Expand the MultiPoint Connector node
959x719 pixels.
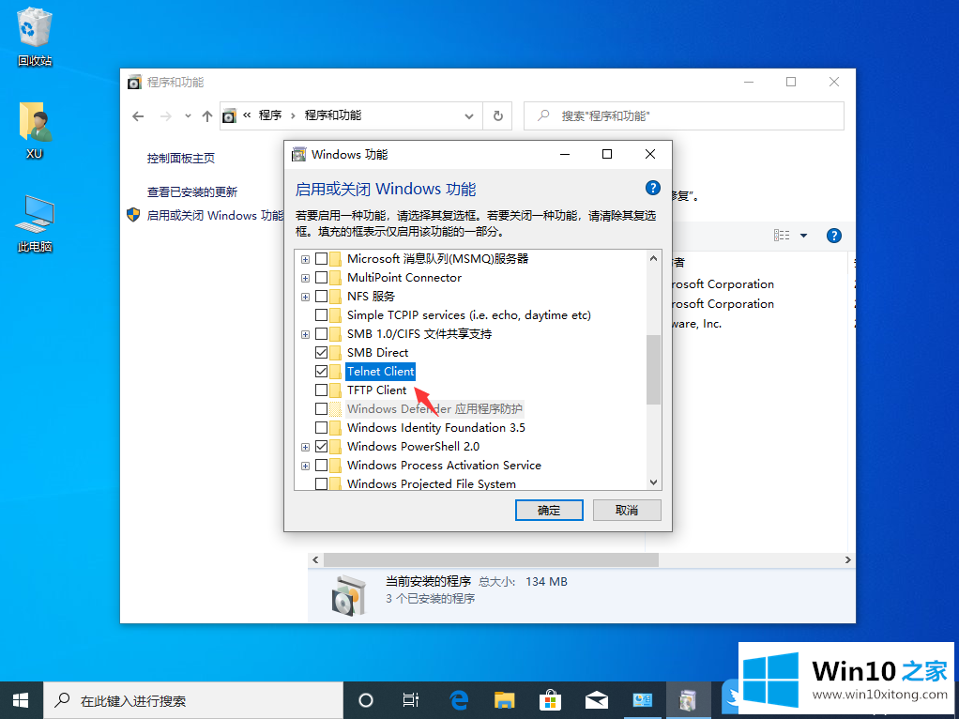click(305, 279)
